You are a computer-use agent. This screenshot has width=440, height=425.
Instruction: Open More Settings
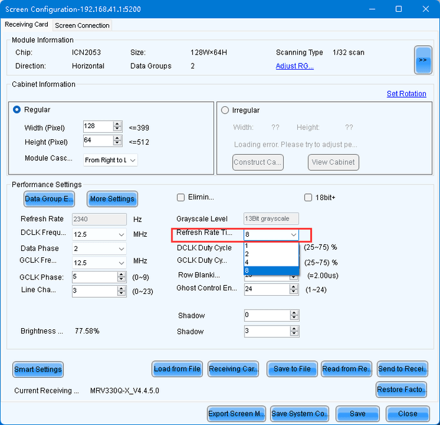112,199
